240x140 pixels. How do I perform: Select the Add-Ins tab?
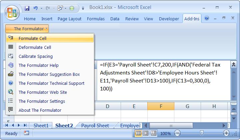pyautogui.click(x=192, y=19)
